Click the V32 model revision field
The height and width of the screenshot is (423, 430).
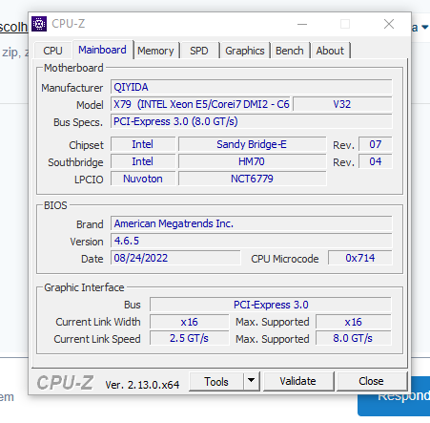point(342,104)
